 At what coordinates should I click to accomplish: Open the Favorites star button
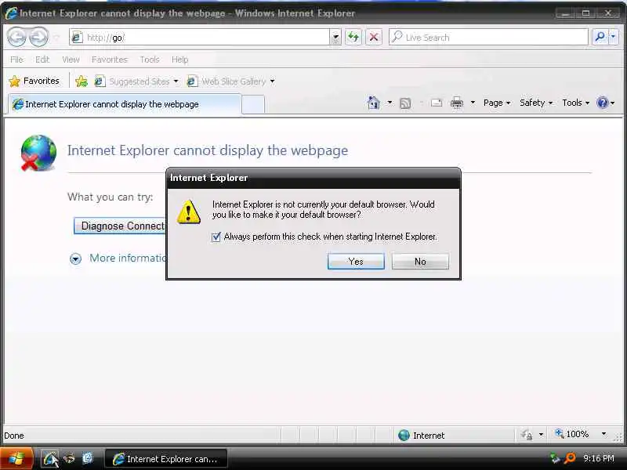34,81
